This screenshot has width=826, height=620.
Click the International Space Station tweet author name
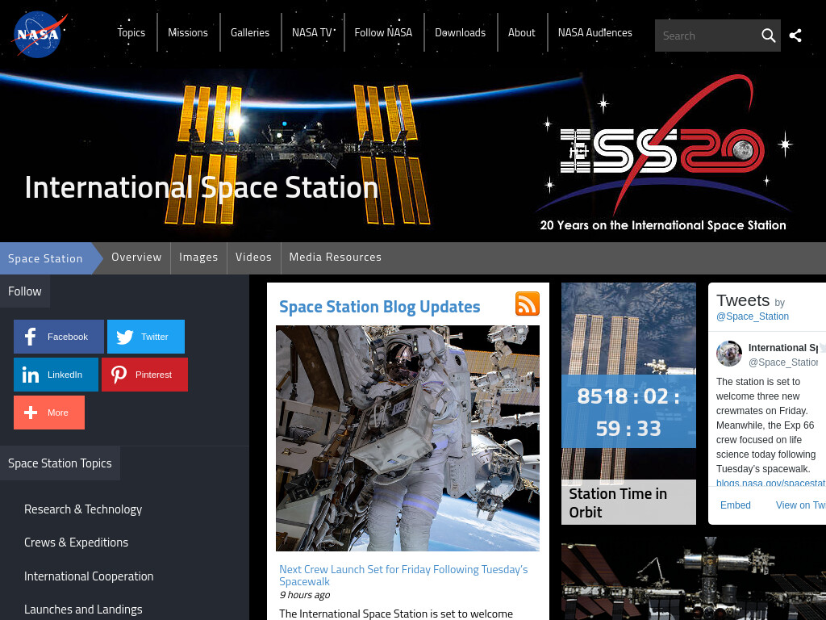pos(782,347)
